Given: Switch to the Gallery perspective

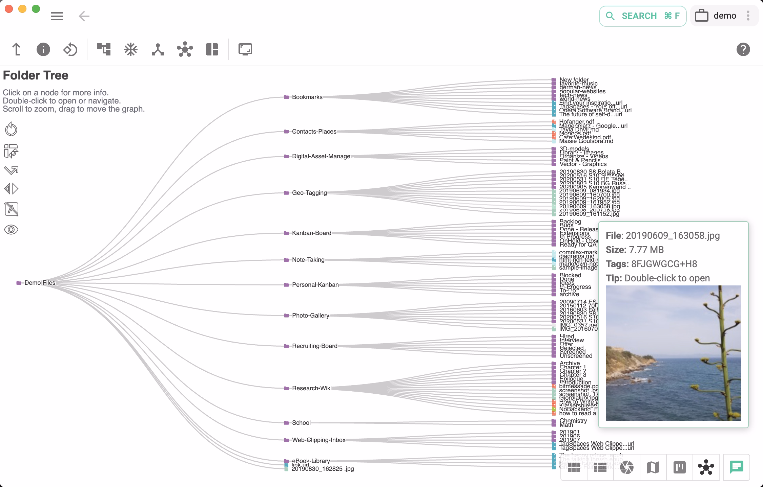Looking at the screenshot, I should click(627, 468).
